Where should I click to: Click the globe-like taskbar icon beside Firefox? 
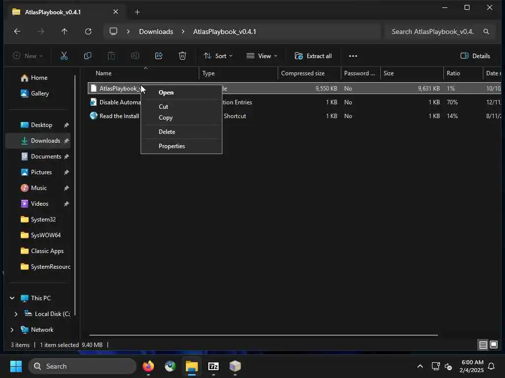click(x=170, y=366)
